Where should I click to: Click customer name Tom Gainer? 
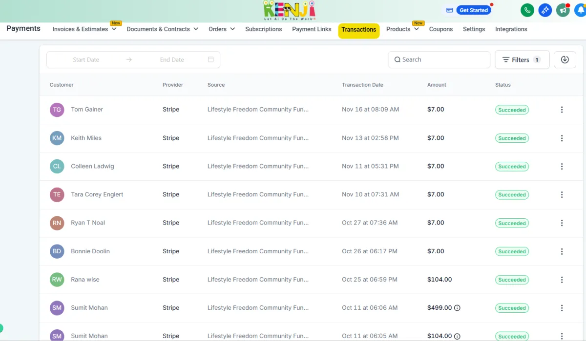point(87,110)
